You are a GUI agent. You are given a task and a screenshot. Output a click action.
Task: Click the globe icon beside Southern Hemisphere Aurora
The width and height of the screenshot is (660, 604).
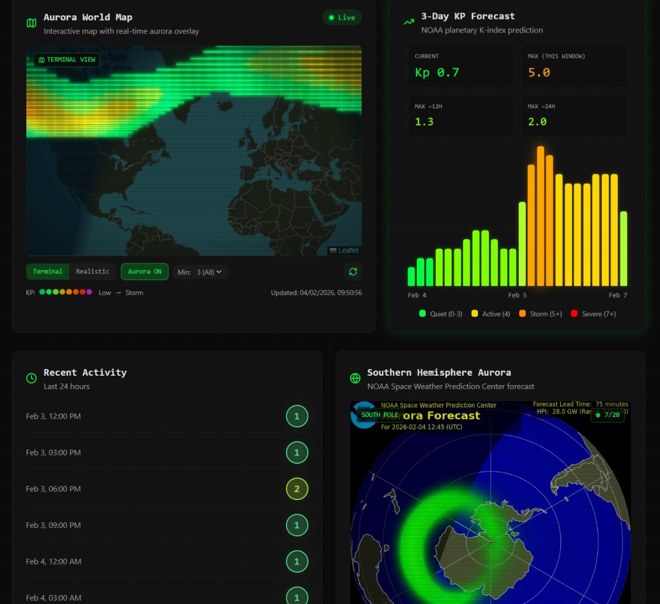point(355,378)
